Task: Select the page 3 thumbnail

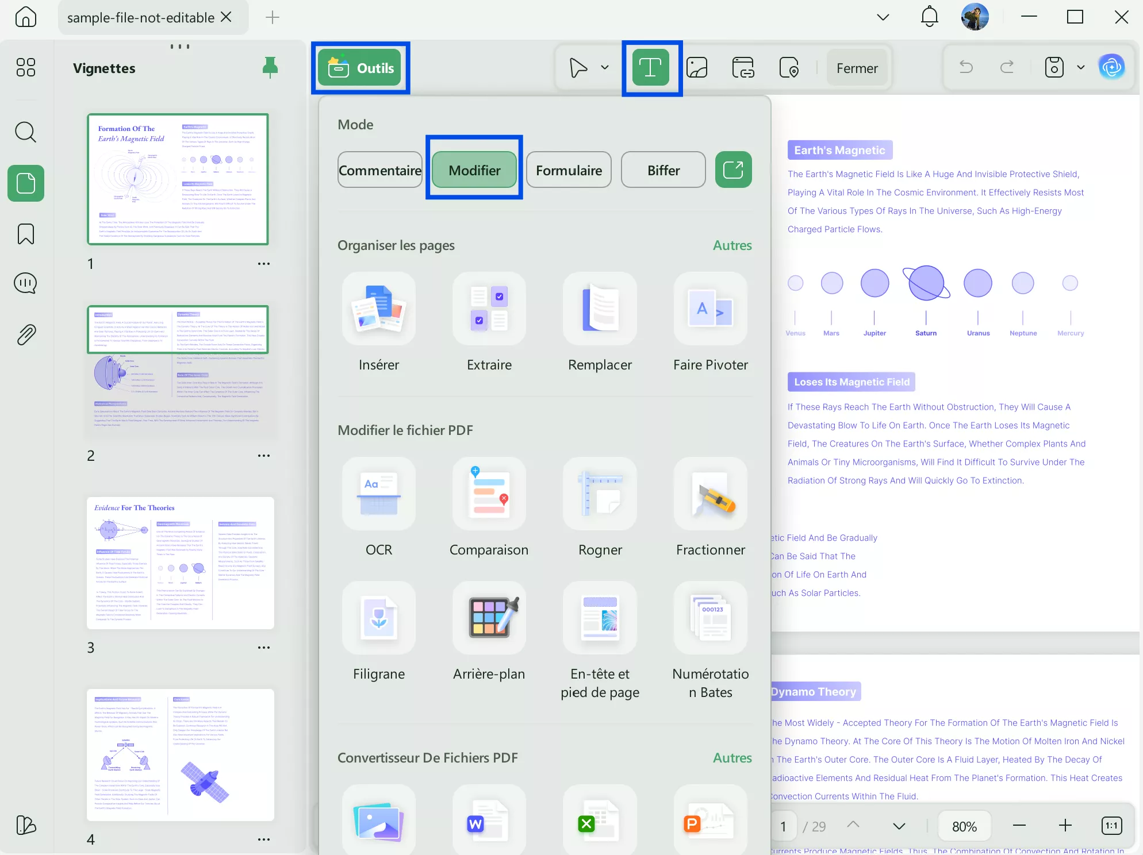Action: [180, 563]
